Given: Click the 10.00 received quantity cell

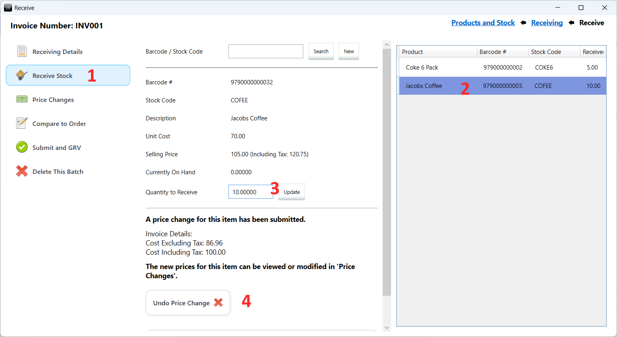Looking at the screenshot, I should tap(593, 86).
